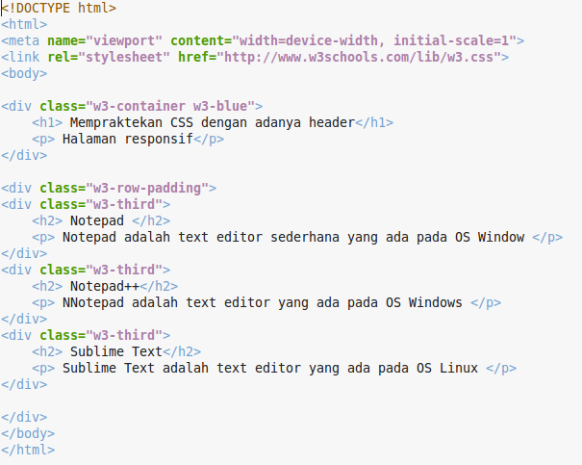Image resolution: width=582 pixels, height=465 pixels.
Task: Click the w3schools stylesheet URL
Action: (359, 57)
